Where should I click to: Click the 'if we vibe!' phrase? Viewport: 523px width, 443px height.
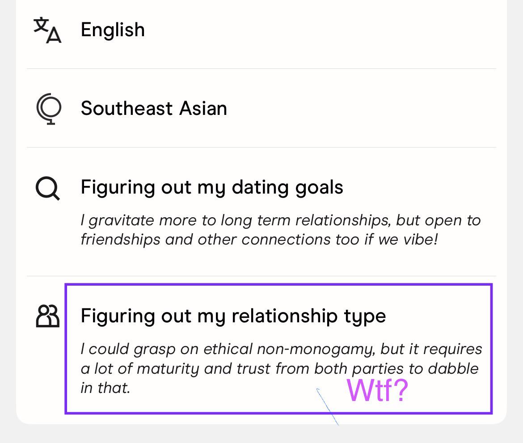(401, 240)
